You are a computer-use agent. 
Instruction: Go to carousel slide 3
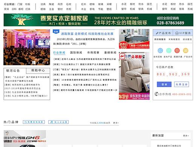pyautogui.click(x=38, y=63)
